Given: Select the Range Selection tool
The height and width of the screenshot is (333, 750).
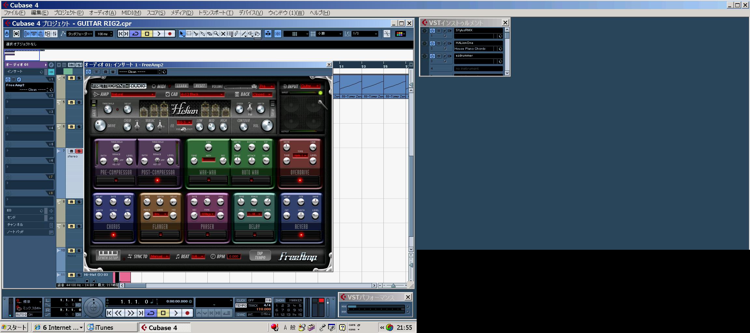Looking at the screenshot, I should coord(189,33).
